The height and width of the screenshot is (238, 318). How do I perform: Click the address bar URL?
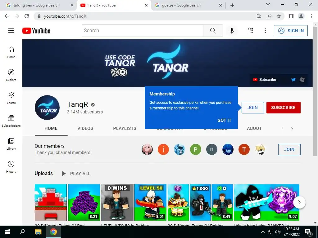[65, 16]
